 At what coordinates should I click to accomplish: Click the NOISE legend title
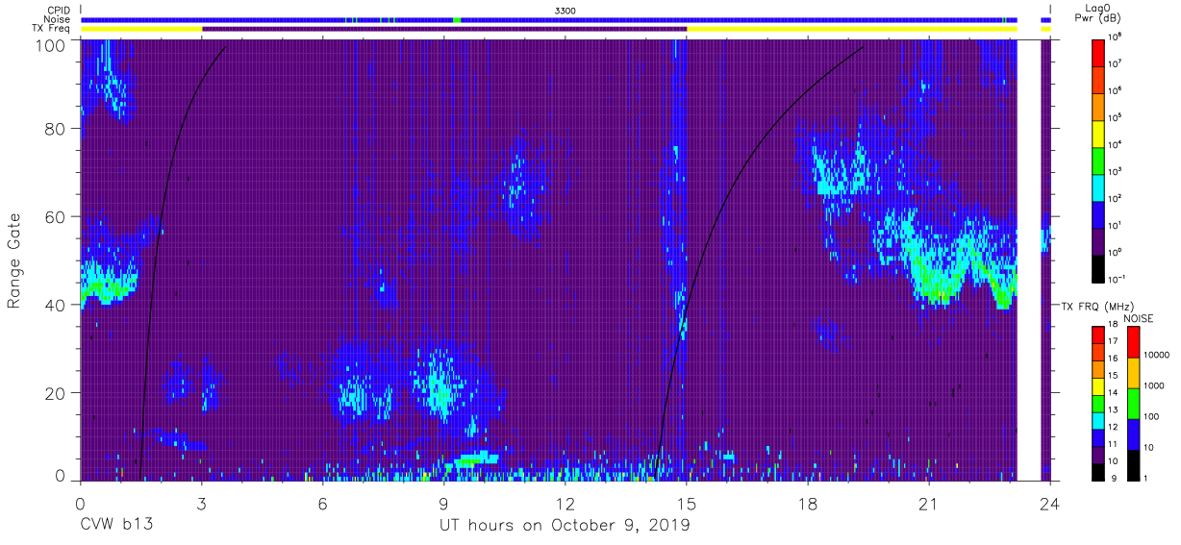coord(1139,318)
